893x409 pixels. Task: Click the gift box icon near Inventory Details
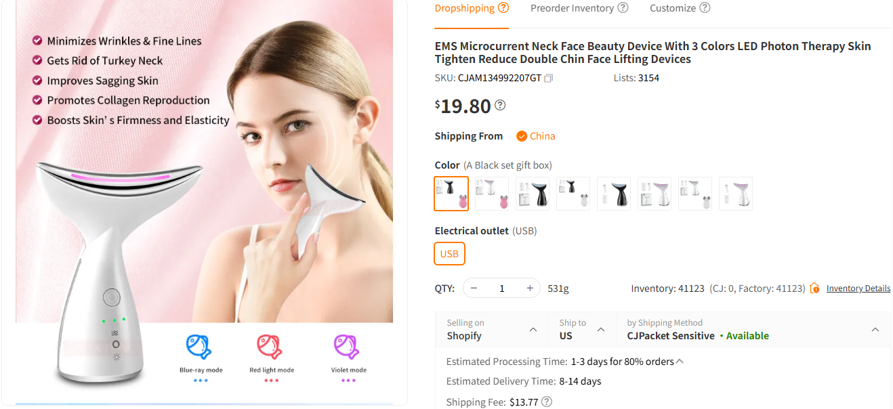point(814,288)
